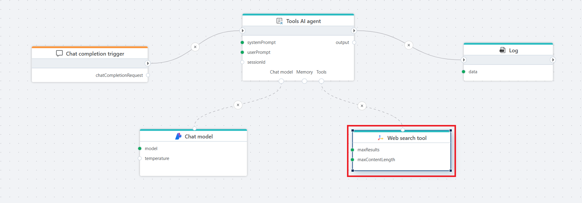Click the Chat completion trigger output arrow

point(148,63)
